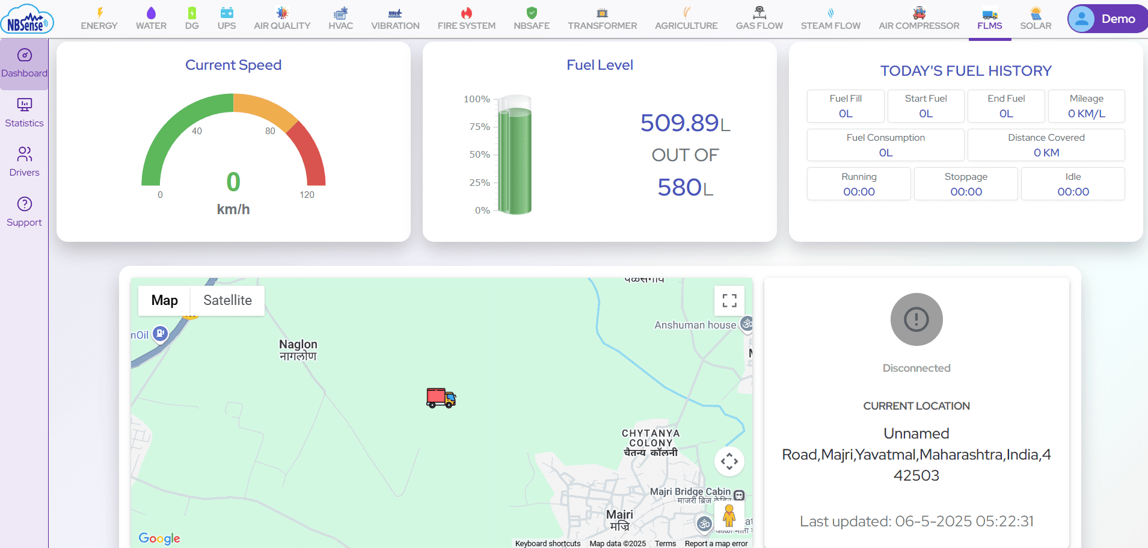Click the Chytanya Colony map label
1148x548 pixels.
point(651,443)
